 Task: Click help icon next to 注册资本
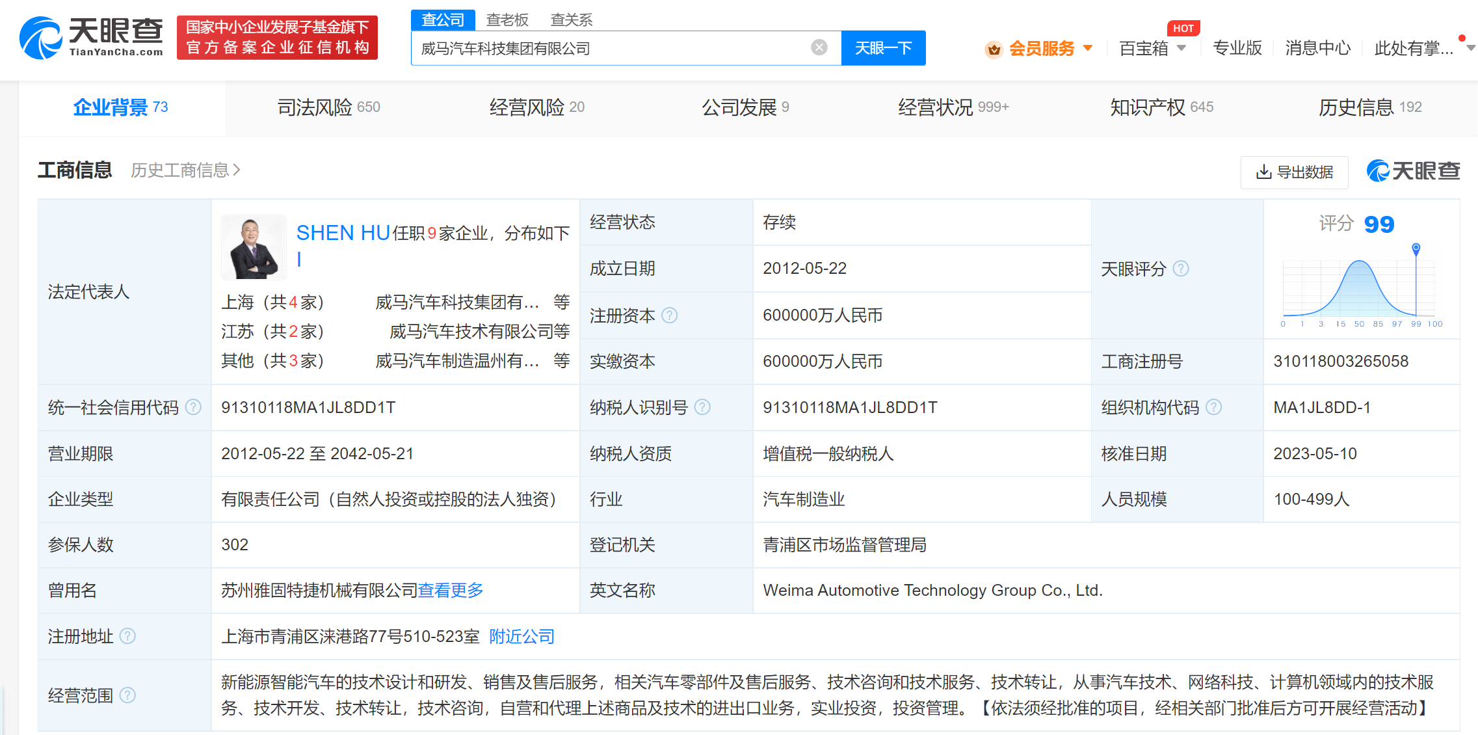coord(669,315)
